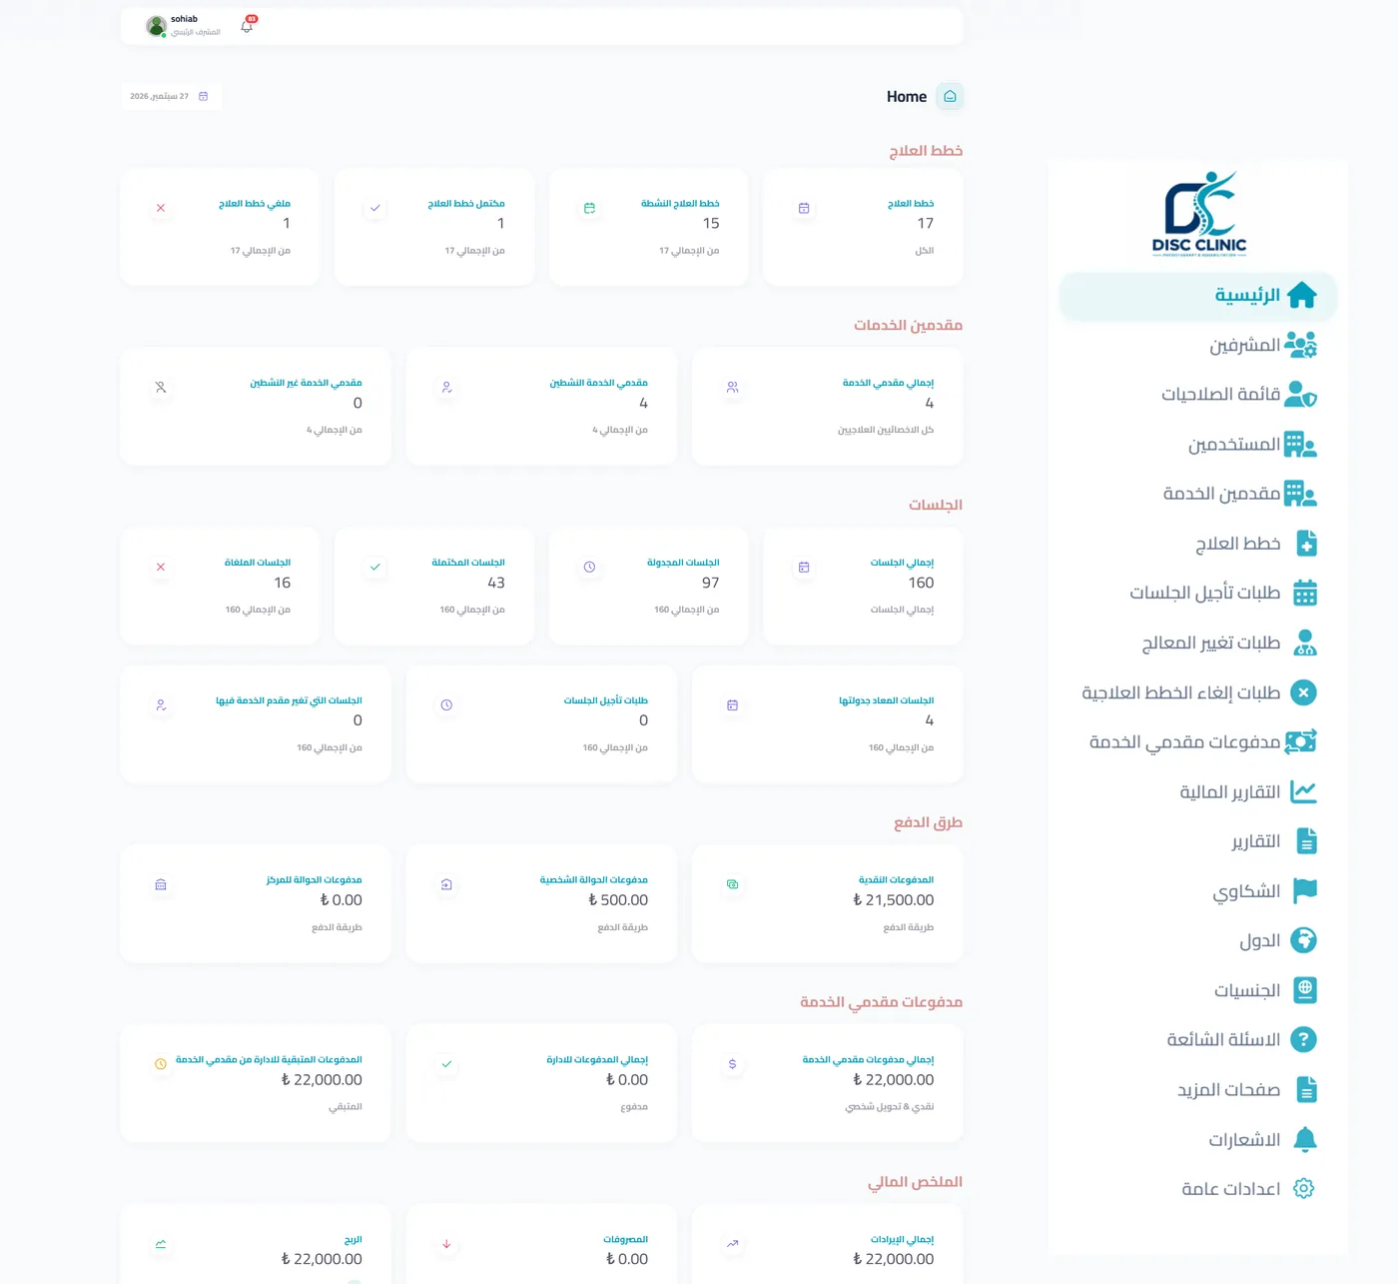Image resolution: width=1398 pixels, height=1284 pixels.
Task: Click the dollar icon in إجمالي مدفوعات مقدمي الخدمة card
Action: pyautogui.click(x=732, y=1064)
